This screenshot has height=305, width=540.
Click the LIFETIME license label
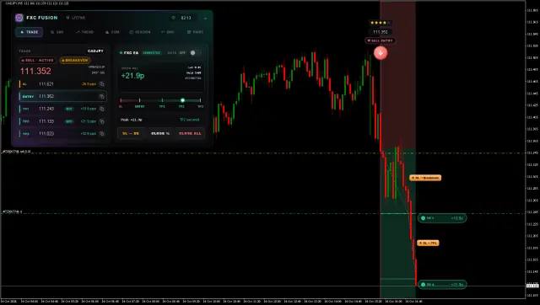point(76,18)
